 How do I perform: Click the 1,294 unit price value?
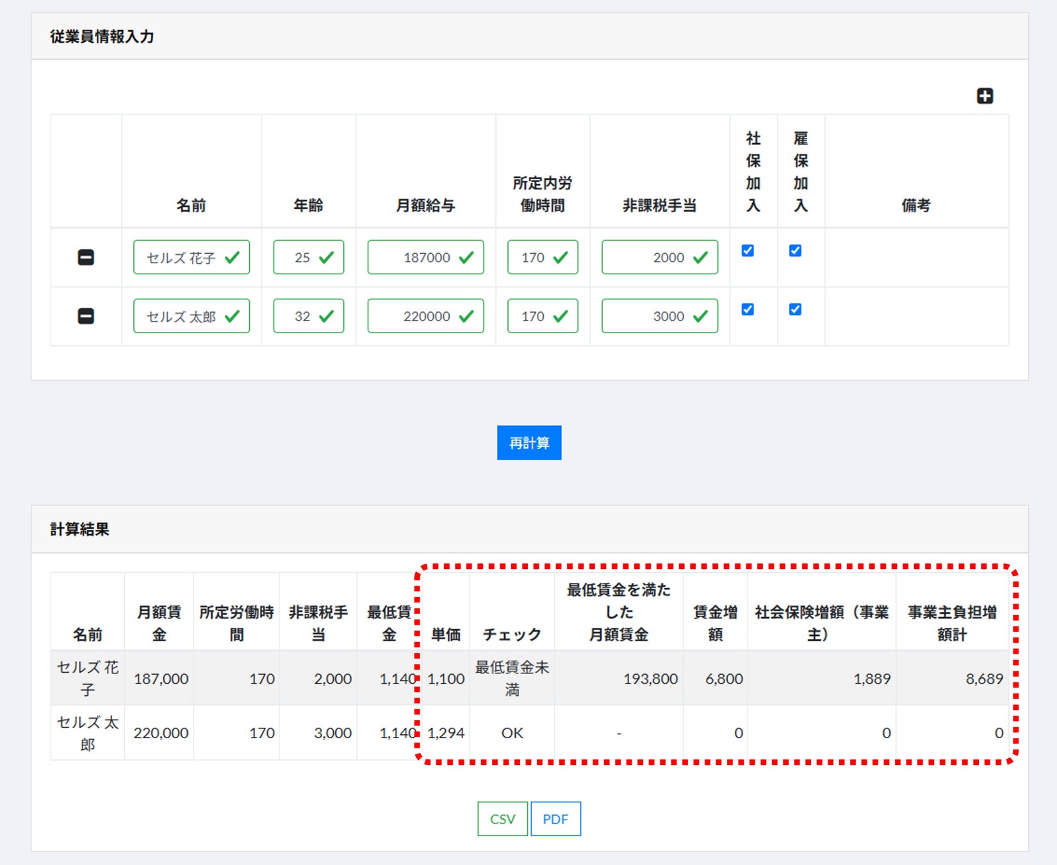[447, 733]
